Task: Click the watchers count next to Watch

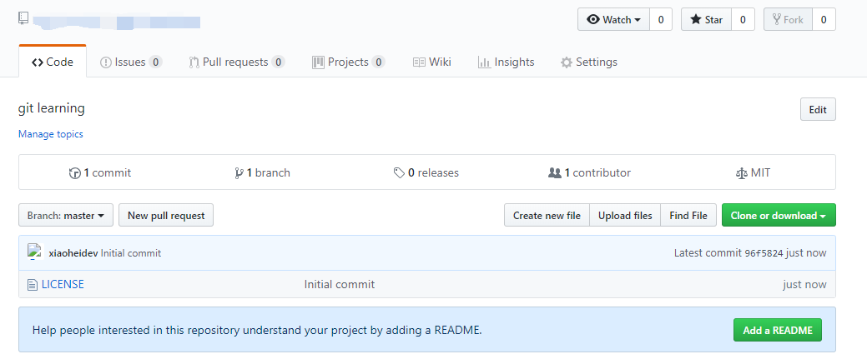Action: click(x=661, y=19)
